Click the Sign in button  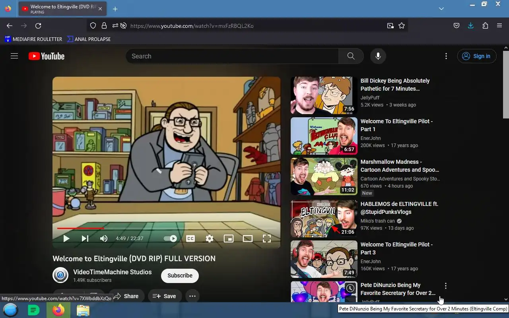476,56
